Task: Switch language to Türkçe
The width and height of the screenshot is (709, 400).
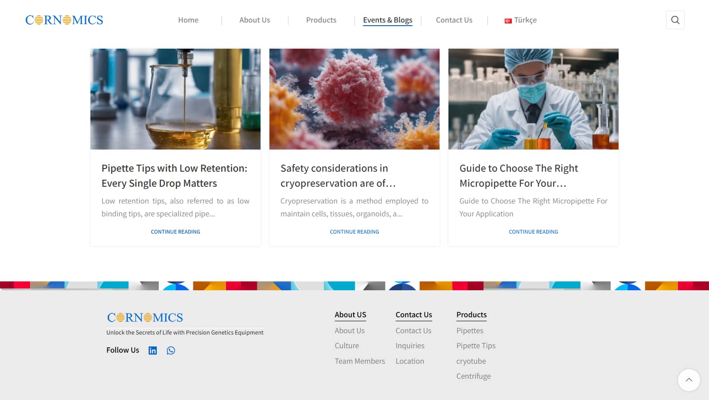Action: [x=521, y=20]
